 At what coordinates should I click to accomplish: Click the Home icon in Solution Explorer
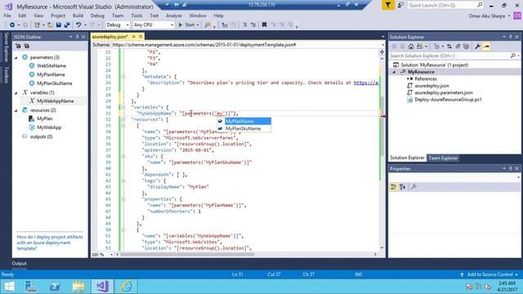click(411, 47)
